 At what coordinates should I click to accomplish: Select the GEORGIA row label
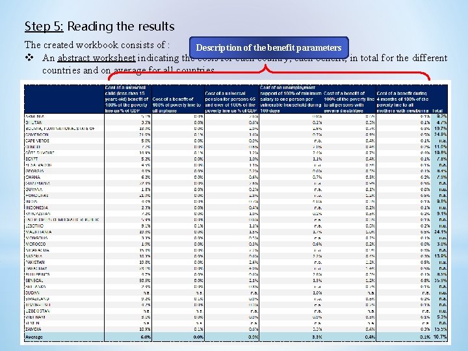click(x=34, y=171)
